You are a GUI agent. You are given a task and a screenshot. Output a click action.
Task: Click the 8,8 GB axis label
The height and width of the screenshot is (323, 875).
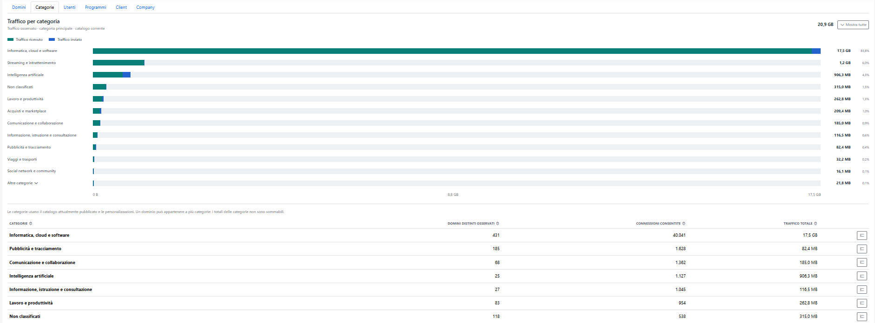pyautogui.click(x=453, y=194)
